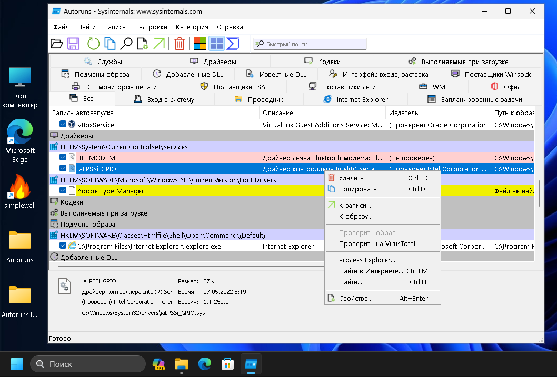Uncheck the iaLPSSi_GPIO entry checkbox
The height and width of the screenshot is (377, 557).
click(63, 168)
